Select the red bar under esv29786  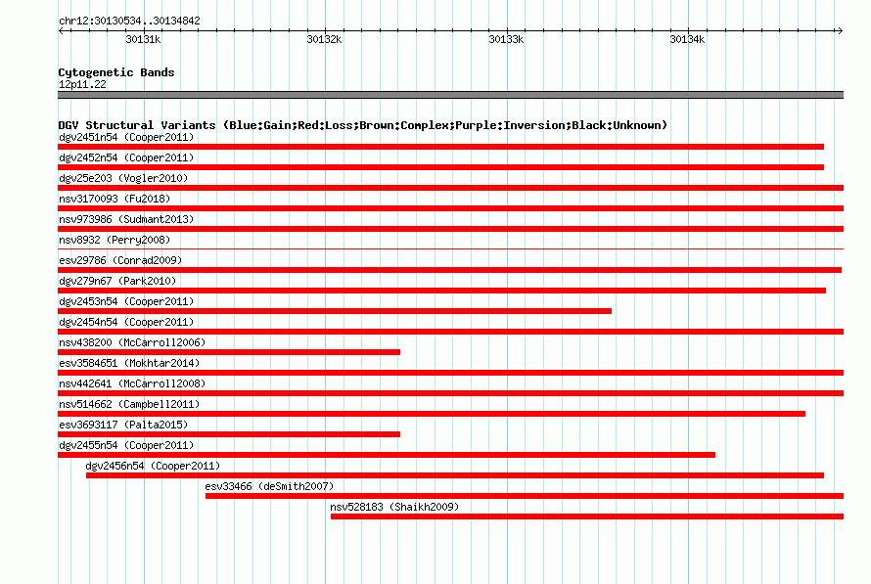(x=449, y=270)
